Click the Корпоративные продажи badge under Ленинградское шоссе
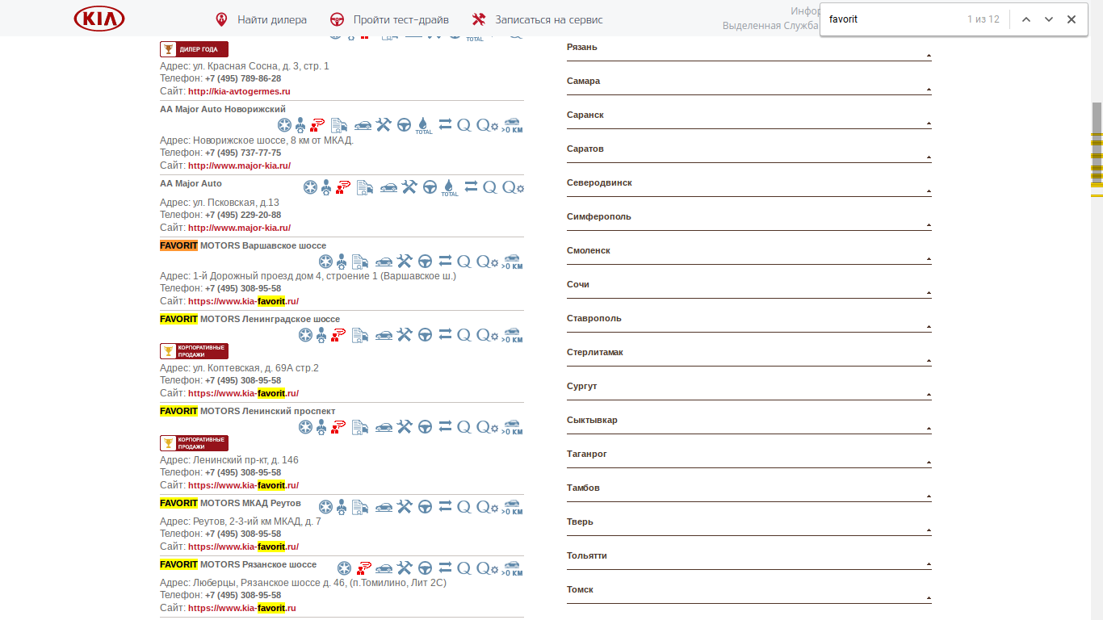 click(194, 351)
